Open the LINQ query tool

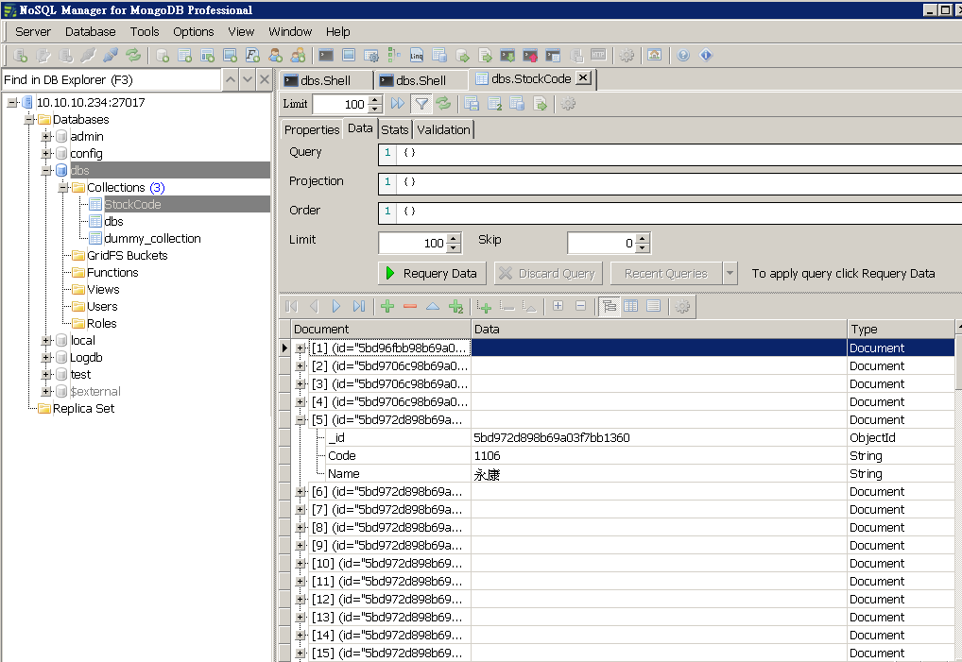click(x=417, y=56)
